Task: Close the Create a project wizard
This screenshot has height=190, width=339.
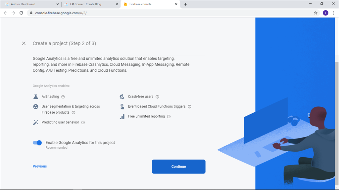Action: (x=24, y=43)
